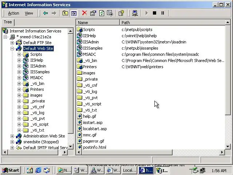Expand the Default FTP Site node

point(12,43)
